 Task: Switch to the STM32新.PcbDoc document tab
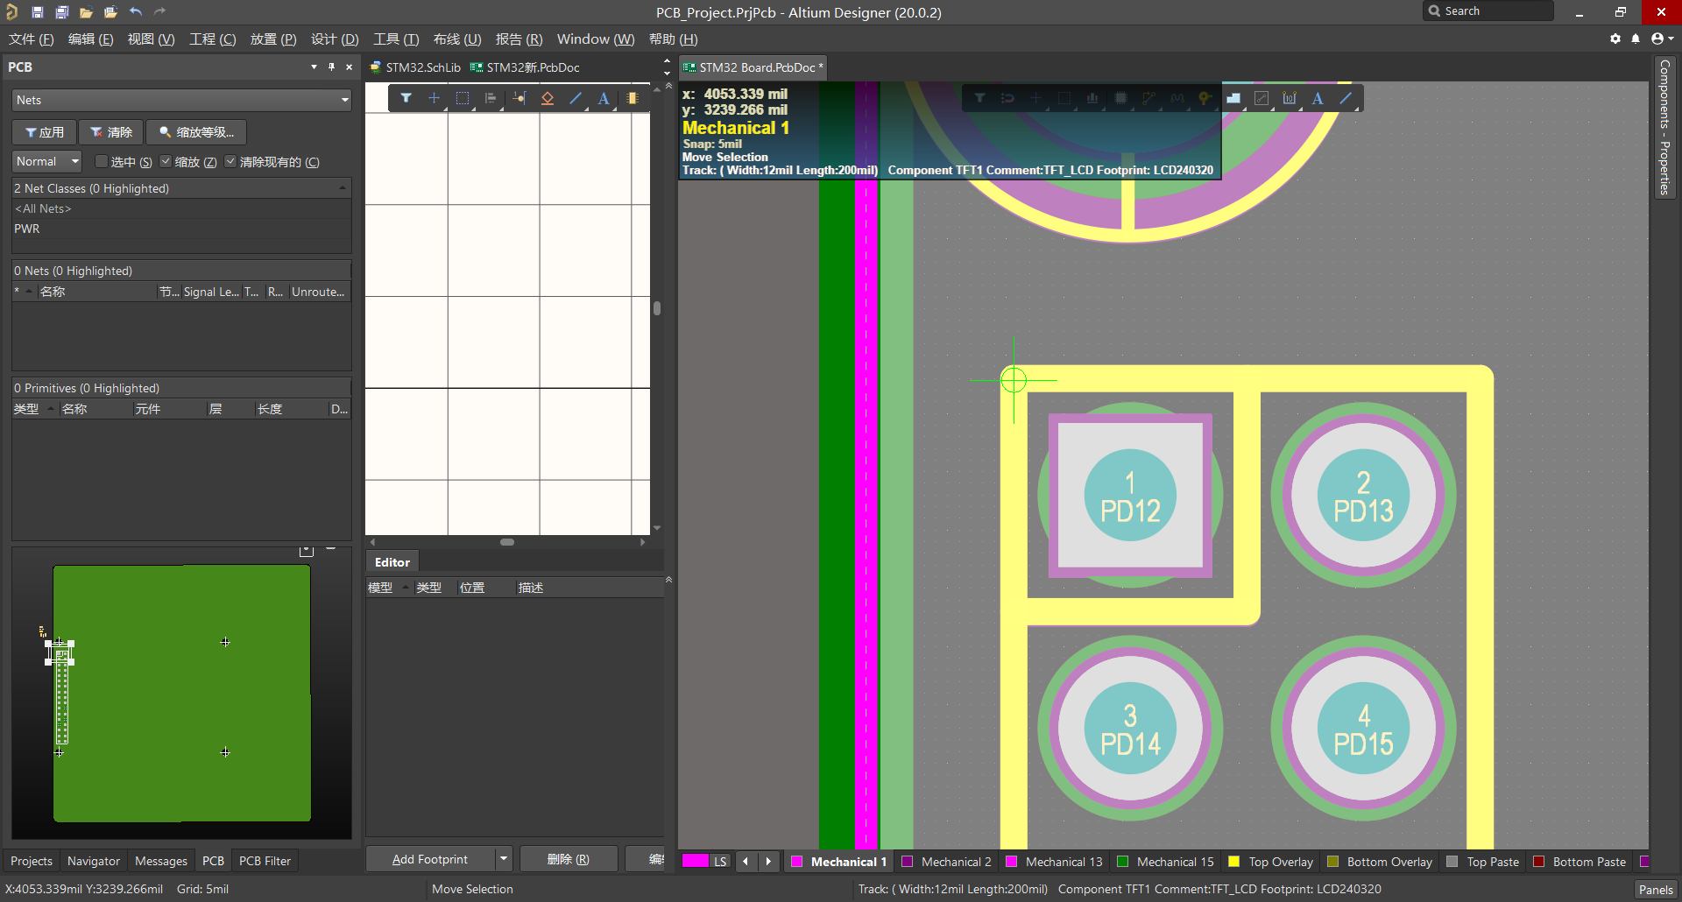pos(525,67)
